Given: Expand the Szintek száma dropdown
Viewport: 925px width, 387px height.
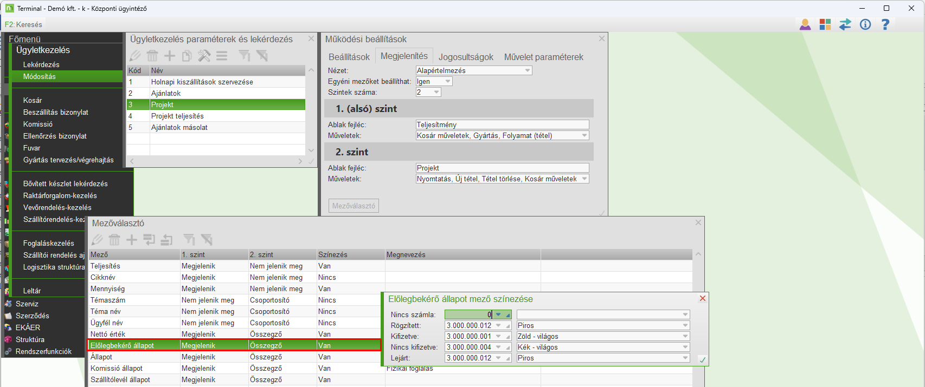Looking at the screenshot, I should pos(436,93).
